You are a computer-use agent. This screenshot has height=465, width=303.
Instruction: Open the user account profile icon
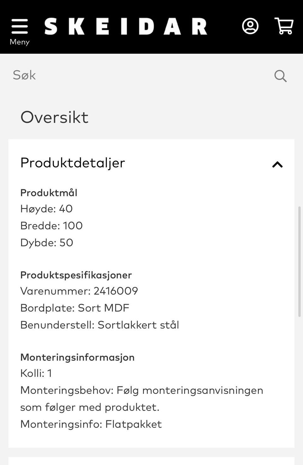point(250,26)
